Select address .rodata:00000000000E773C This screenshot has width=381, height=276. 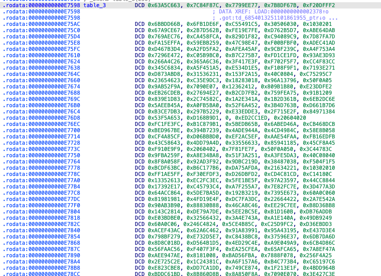click(x=42, y=149)
